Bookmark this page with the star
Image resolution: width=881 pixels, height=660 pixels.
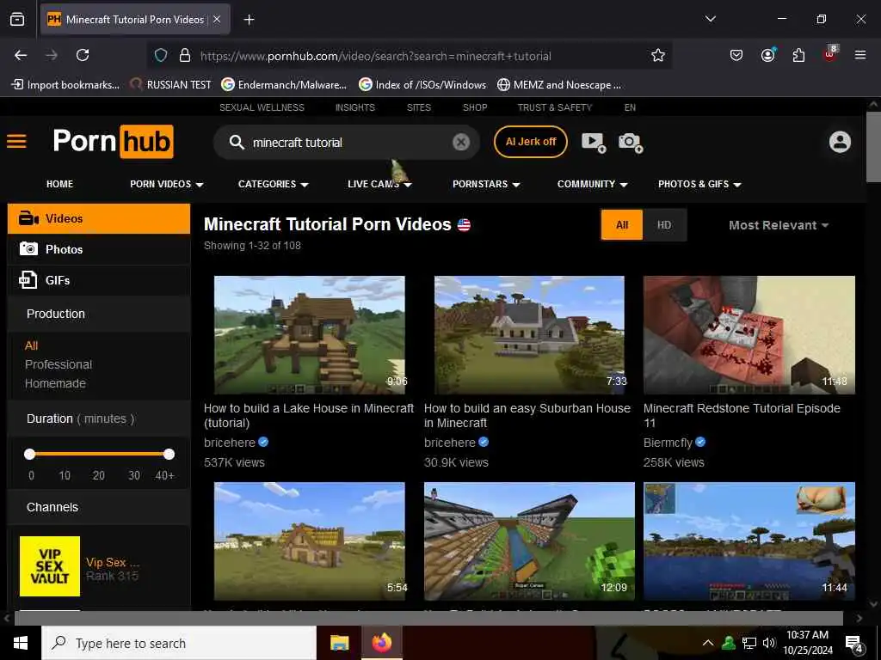(658, 55)
